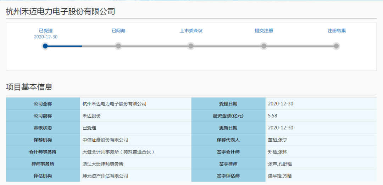This screenshot has height=185, width=383.
Task: Click the page title 杭州禾迈电力电子股份有限公司
Action: [x=60, y=11]
